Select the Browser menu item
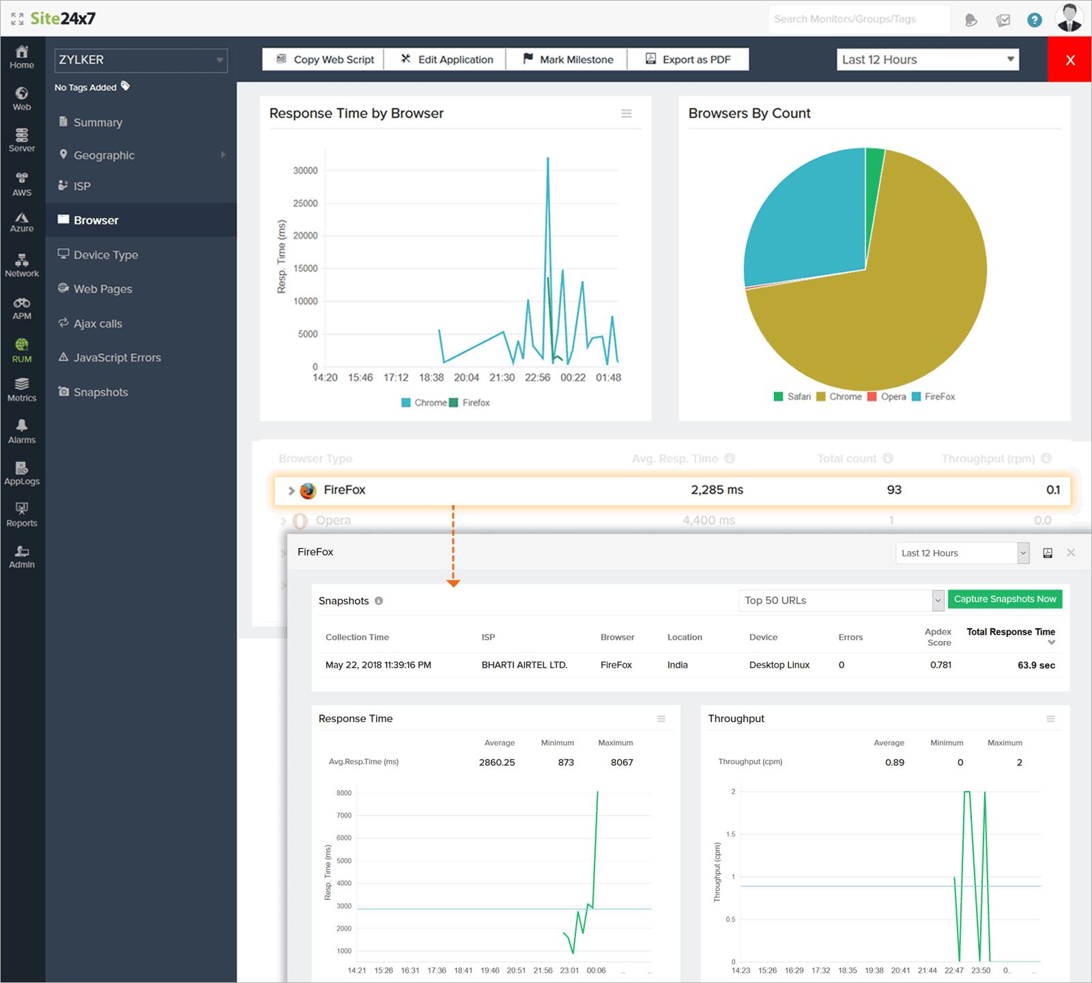 pos(141,220)
